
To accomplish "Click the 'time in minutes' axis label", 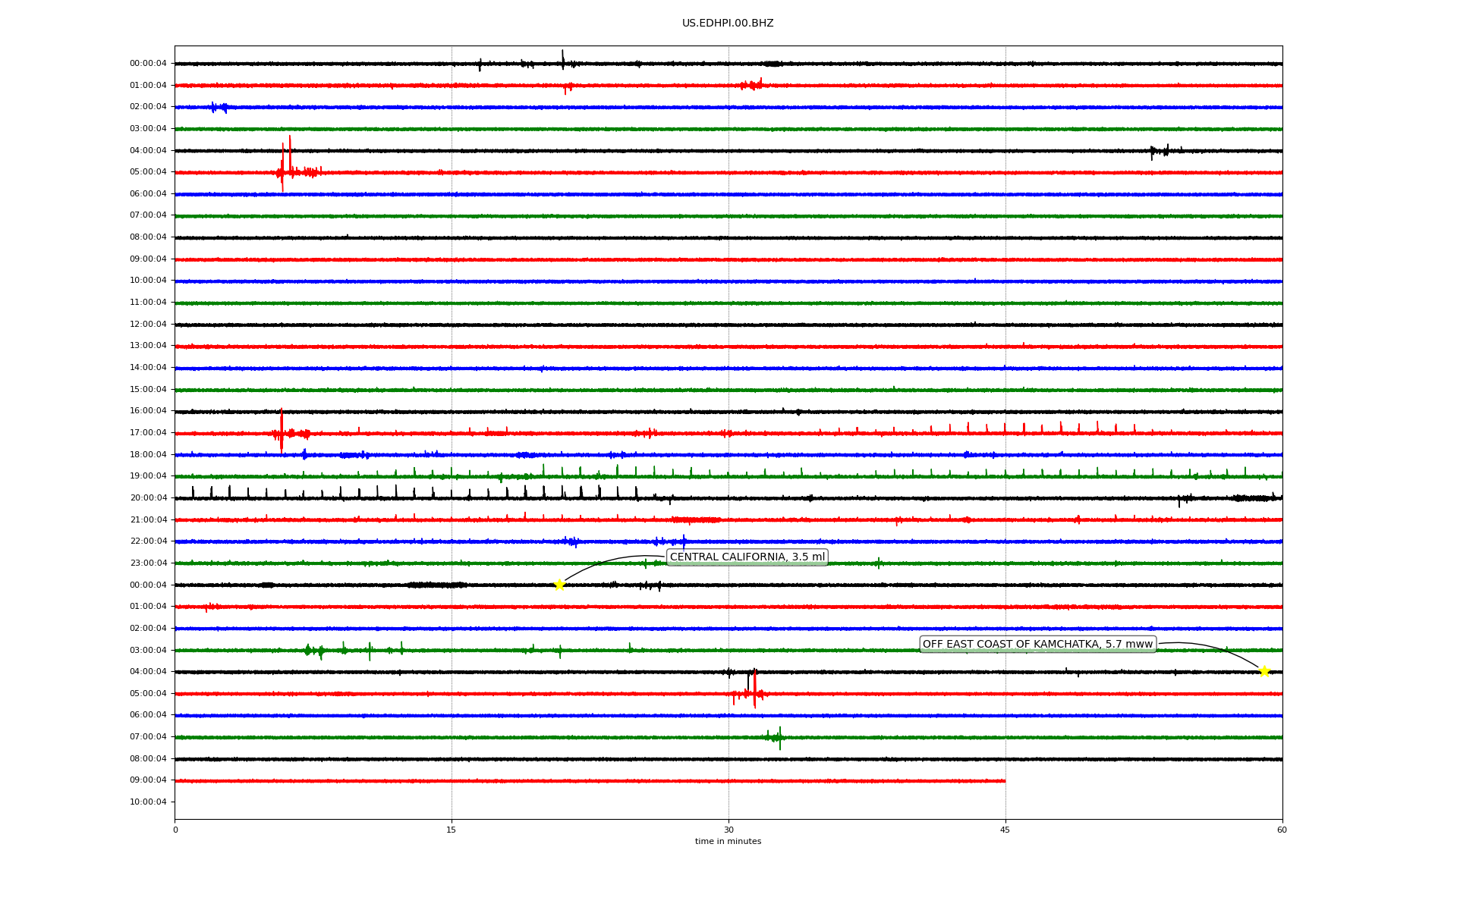I will pyautogui.click(x=728, y=842).
